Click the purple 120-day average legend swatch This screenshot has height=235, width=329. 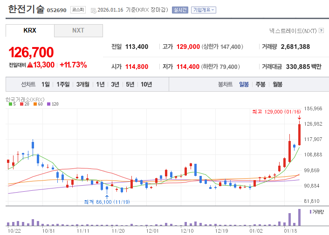pyautogui.click(x=48, y=104)
